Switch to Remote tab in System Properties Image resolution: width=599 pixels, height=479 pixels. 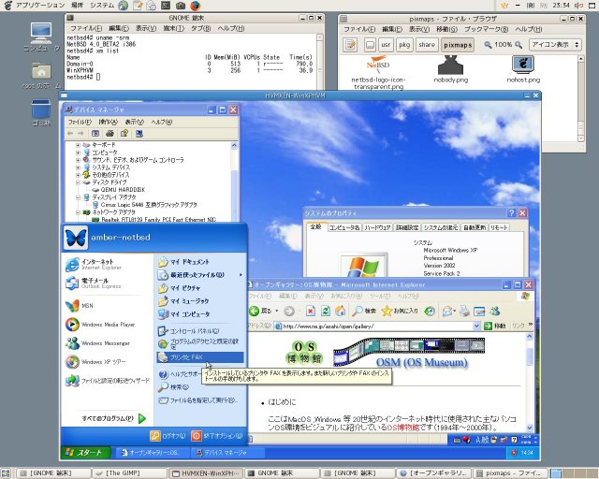coord(499,227)
